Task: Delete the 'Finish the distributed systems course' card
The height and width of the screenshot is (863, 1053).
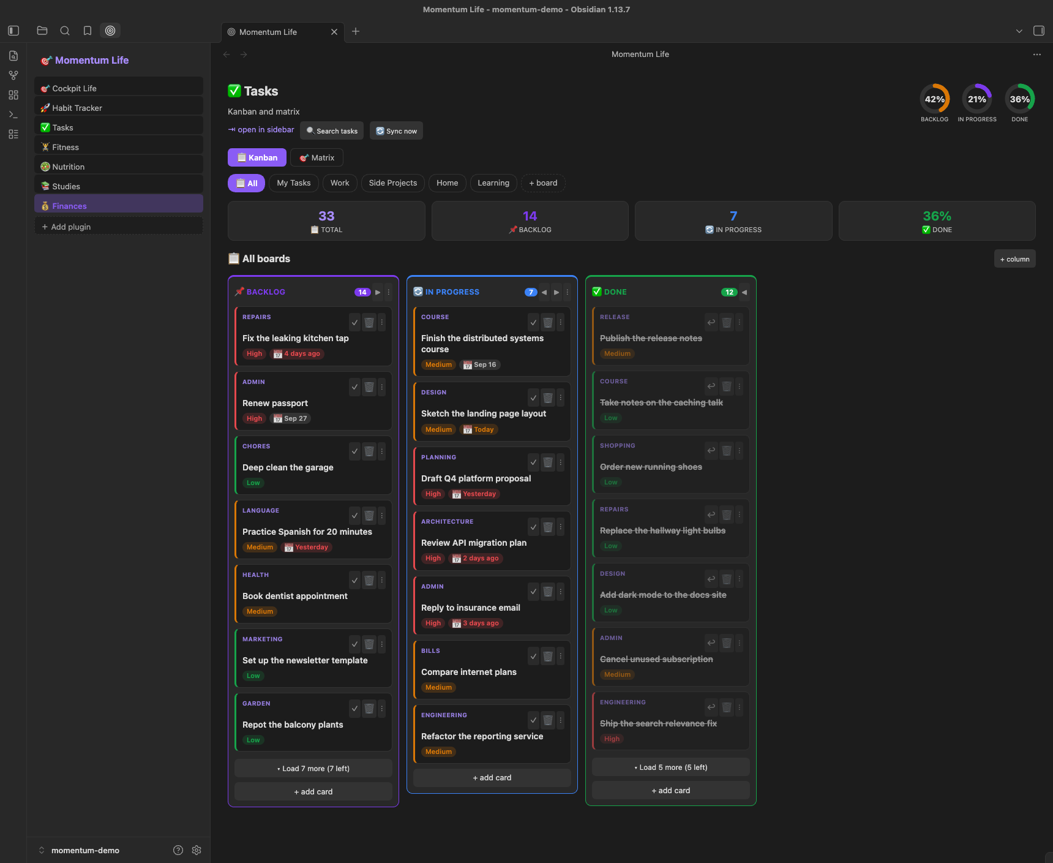Action: tap(548, 322)
